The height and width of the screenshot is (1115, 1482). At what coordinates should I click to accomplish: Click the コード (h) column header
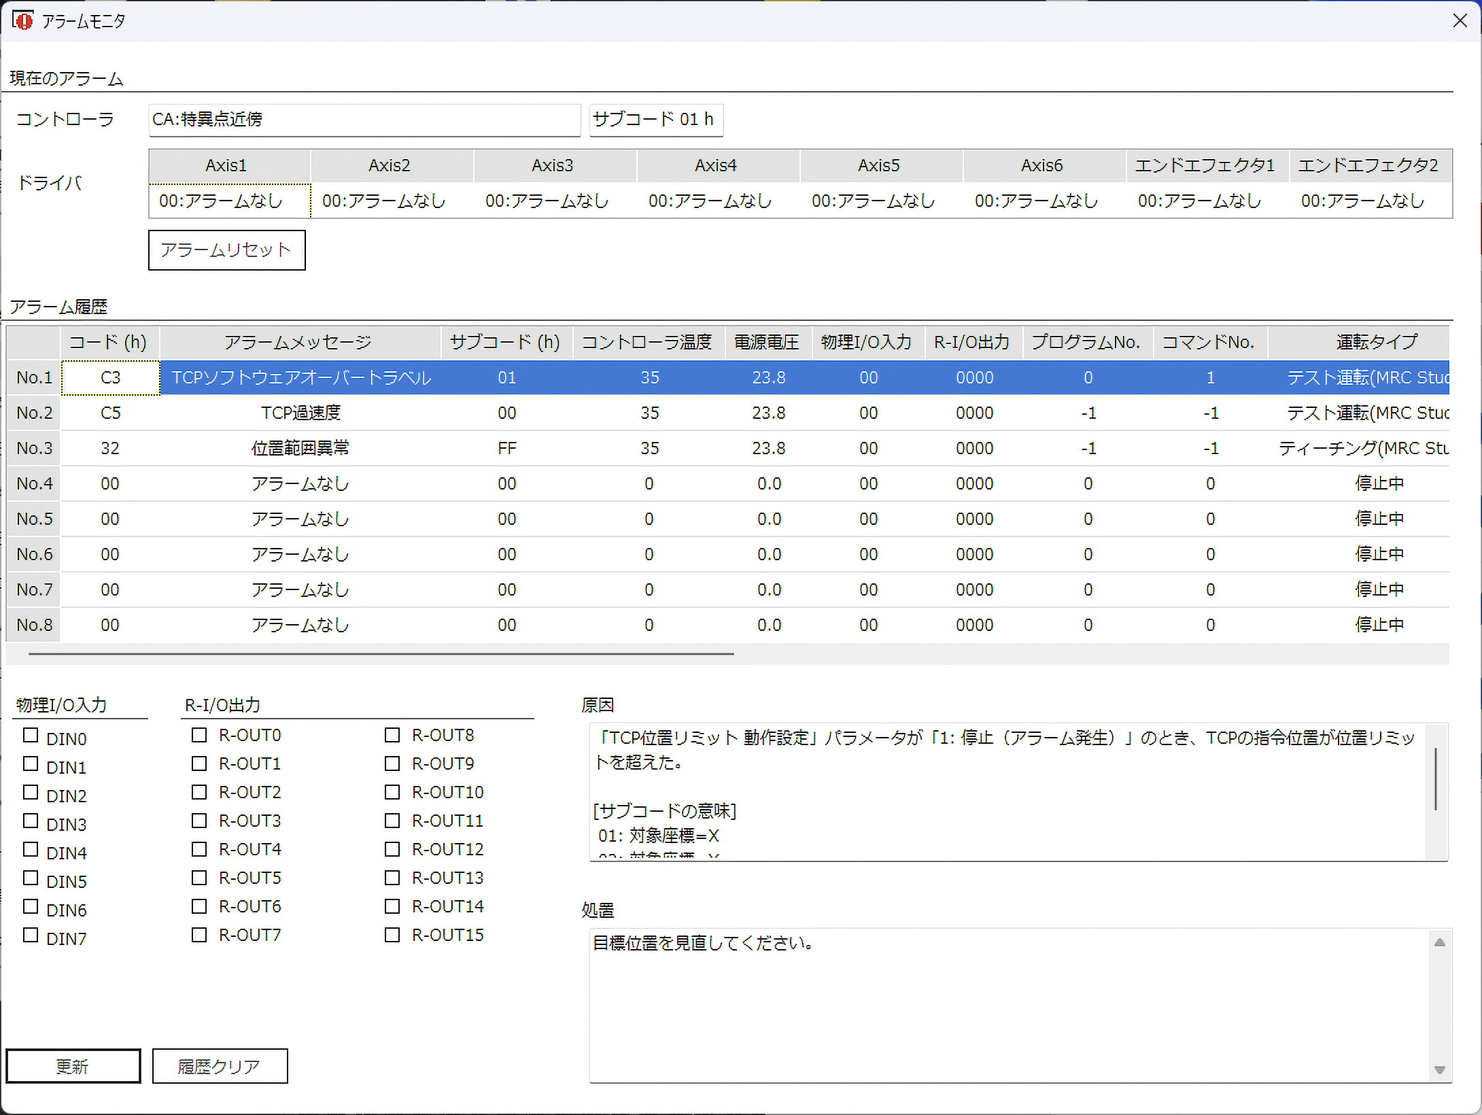coord(110,343)
